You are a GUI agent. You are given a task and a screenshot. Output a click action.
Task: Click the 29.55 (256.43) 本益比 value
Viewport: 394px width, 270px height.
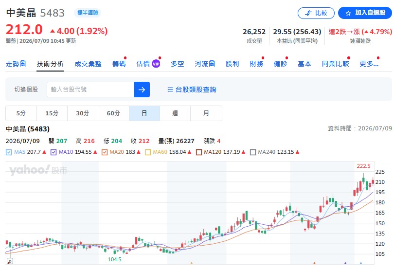pos(297,32)
